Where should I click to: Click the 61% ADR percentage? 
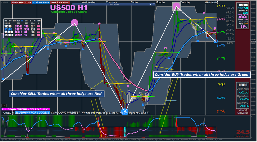[x=244, y=27]
